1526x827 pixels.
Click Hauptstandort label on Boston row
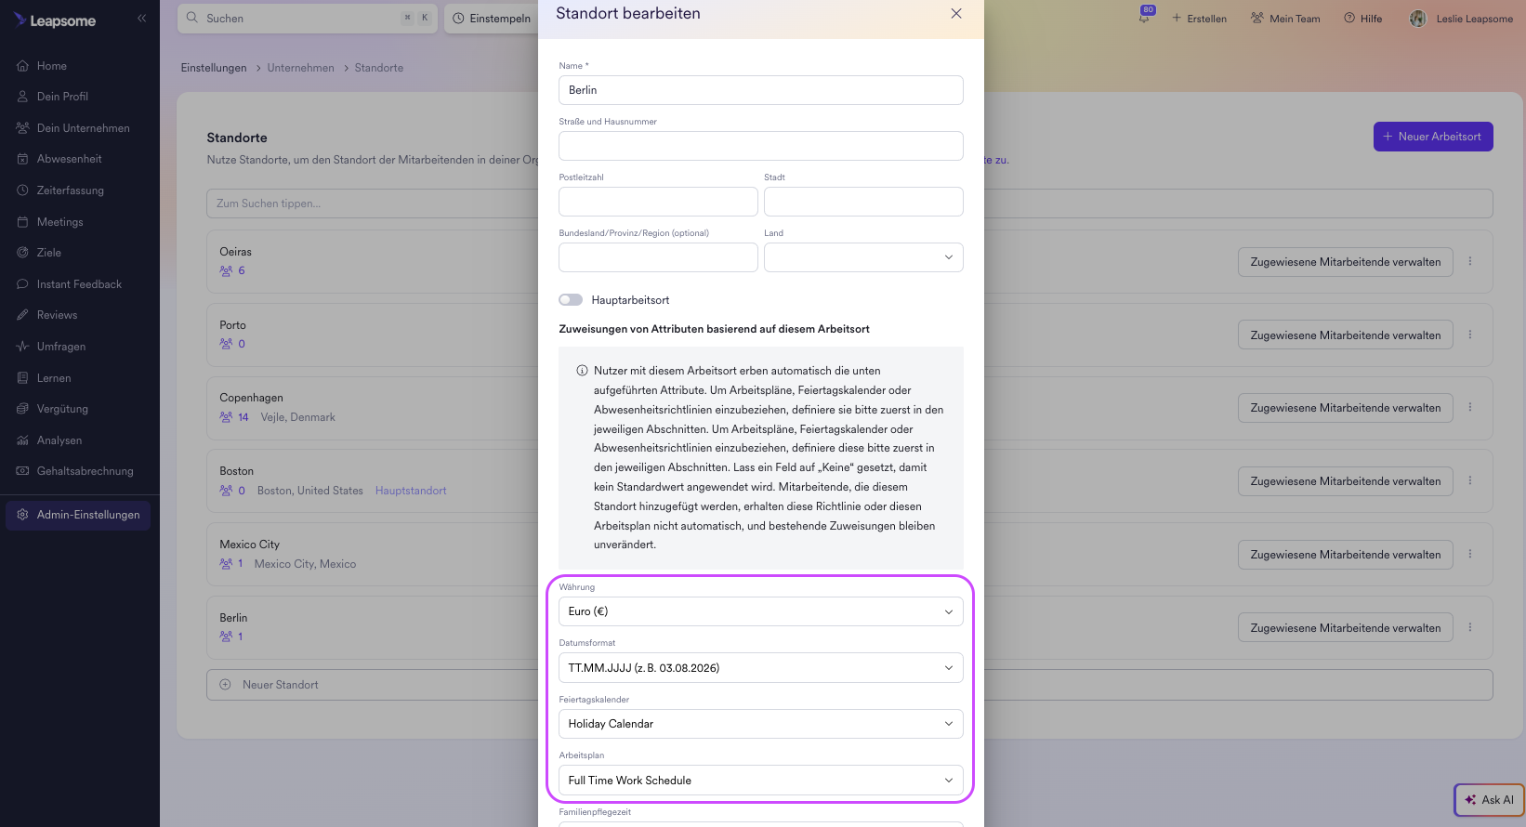click(x=411, y=491)
